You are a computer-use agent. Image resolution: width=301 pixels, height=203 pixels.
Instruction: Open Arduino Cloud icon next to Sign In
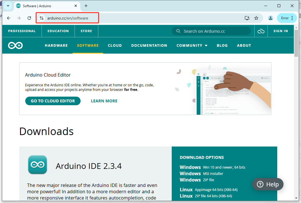point(261,31)
